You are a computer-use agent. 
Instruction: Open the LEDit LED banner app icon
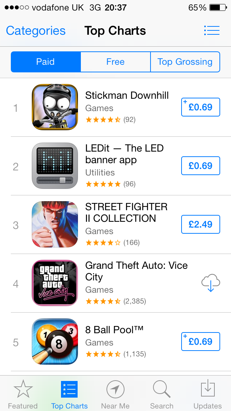55,166
